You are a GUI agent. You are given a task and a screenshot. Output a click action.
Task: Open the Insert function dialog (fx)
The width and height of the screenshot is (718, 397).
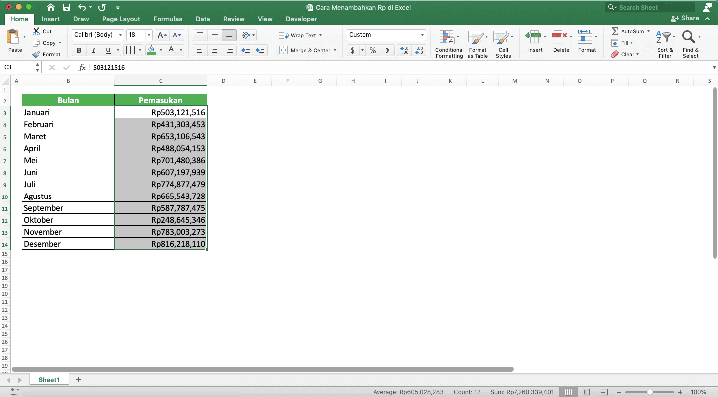point(82,67)
